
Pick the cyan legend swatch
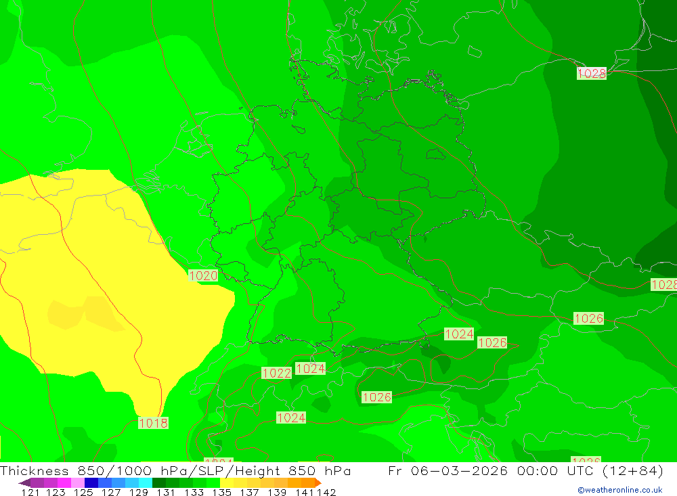tap(146, 482)
